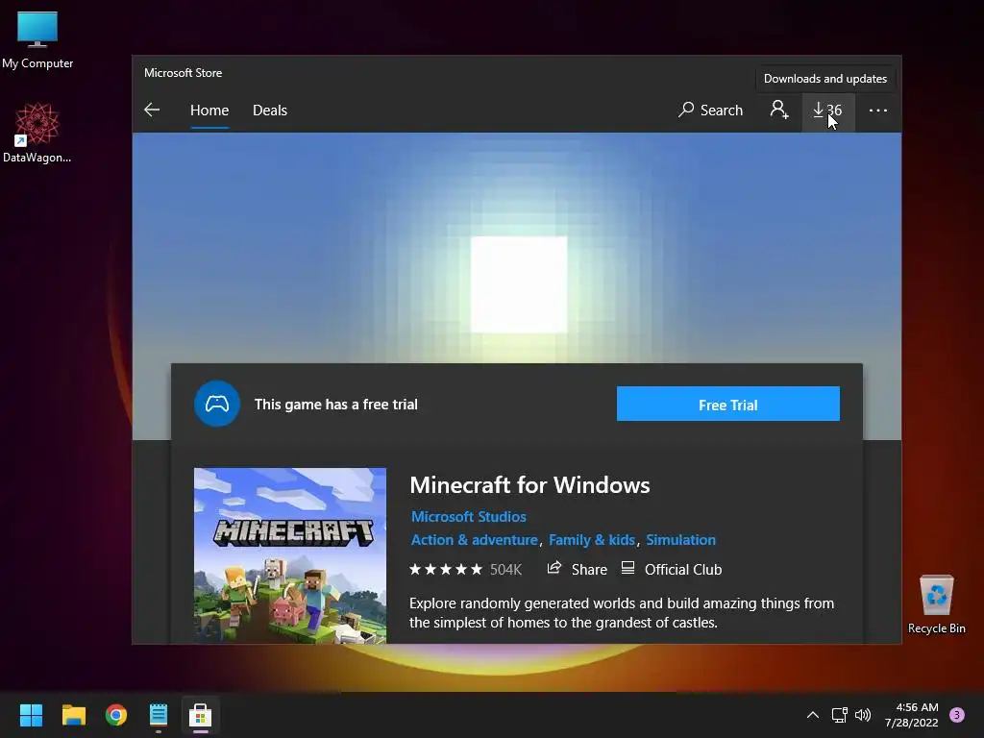
Task: Select the My Computer desktop icon
Action: click(37, 40)
